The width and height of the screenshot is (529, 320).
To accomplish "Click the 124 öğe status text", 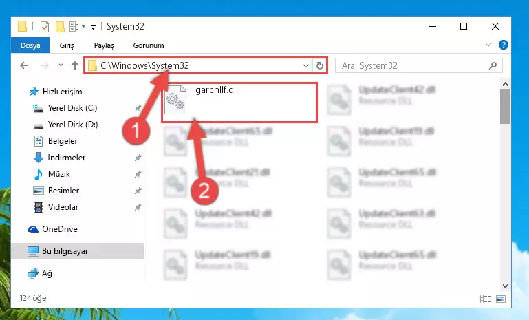I will [33, 298].
